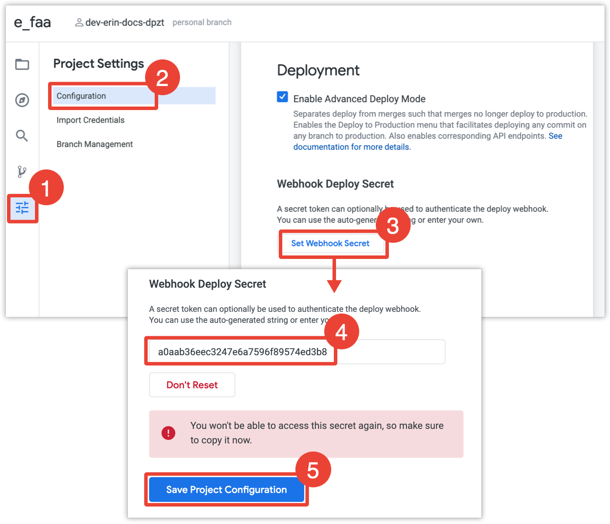This screenshot has height=524, width=610.
Task: Open project settings sliders icon
Action: [x=22, y=207]
